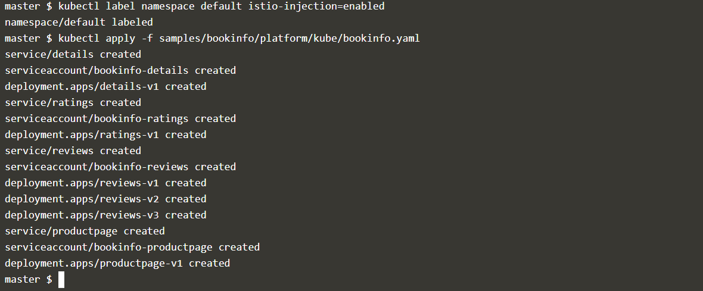Click the 'service/reviews created' line
Screen dimensions: 703x291
73,151
